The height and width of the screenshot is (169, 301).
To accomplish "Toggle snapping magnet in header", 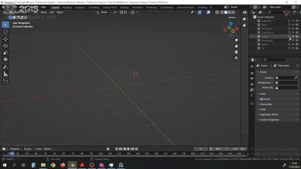I will (x=121, y=12).
